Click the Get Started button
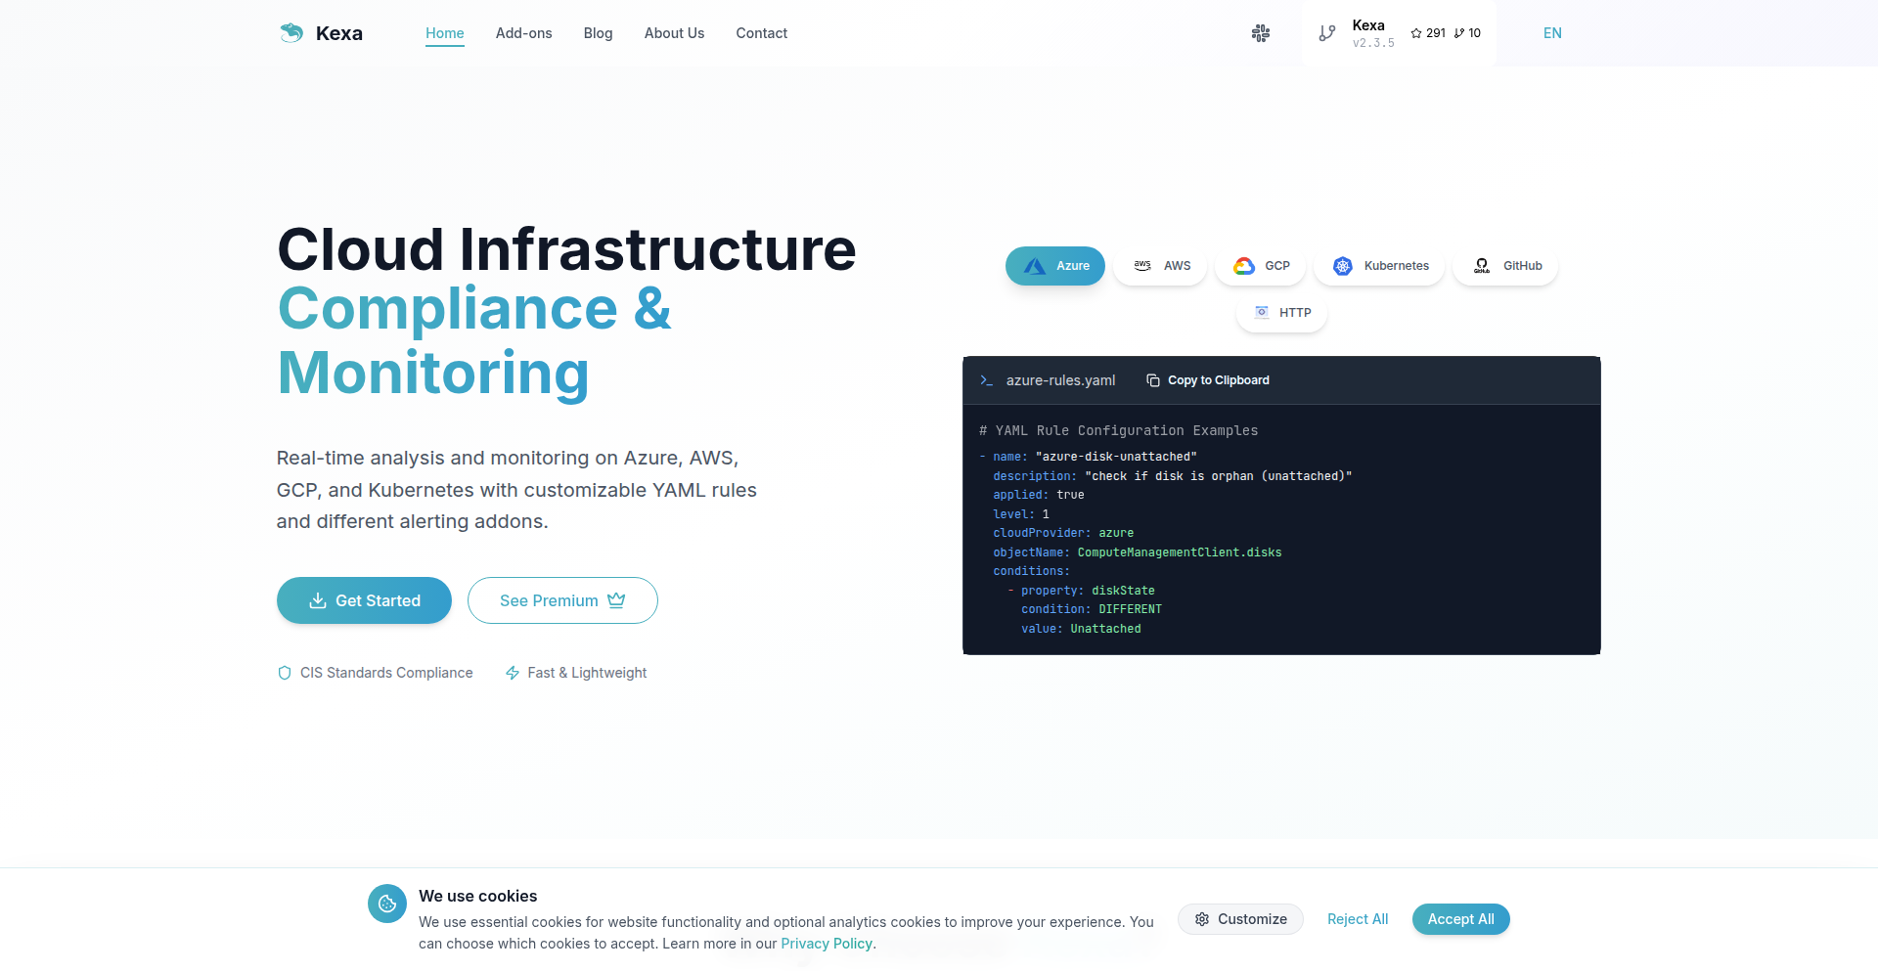 pos(364,600)
